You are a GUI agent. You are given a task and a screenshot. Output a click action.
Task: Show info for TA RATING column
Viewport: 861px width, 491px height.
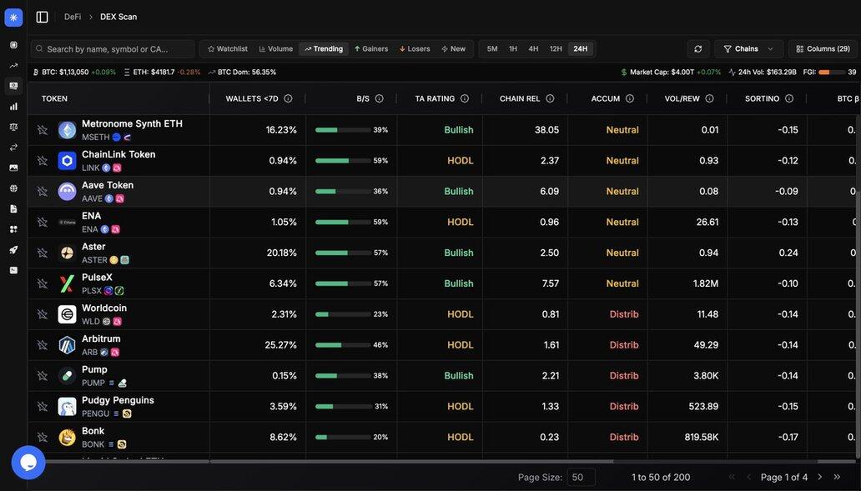click(465, 98)
